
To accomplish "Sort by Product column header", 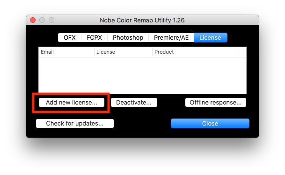I will (x=196, y=52).
